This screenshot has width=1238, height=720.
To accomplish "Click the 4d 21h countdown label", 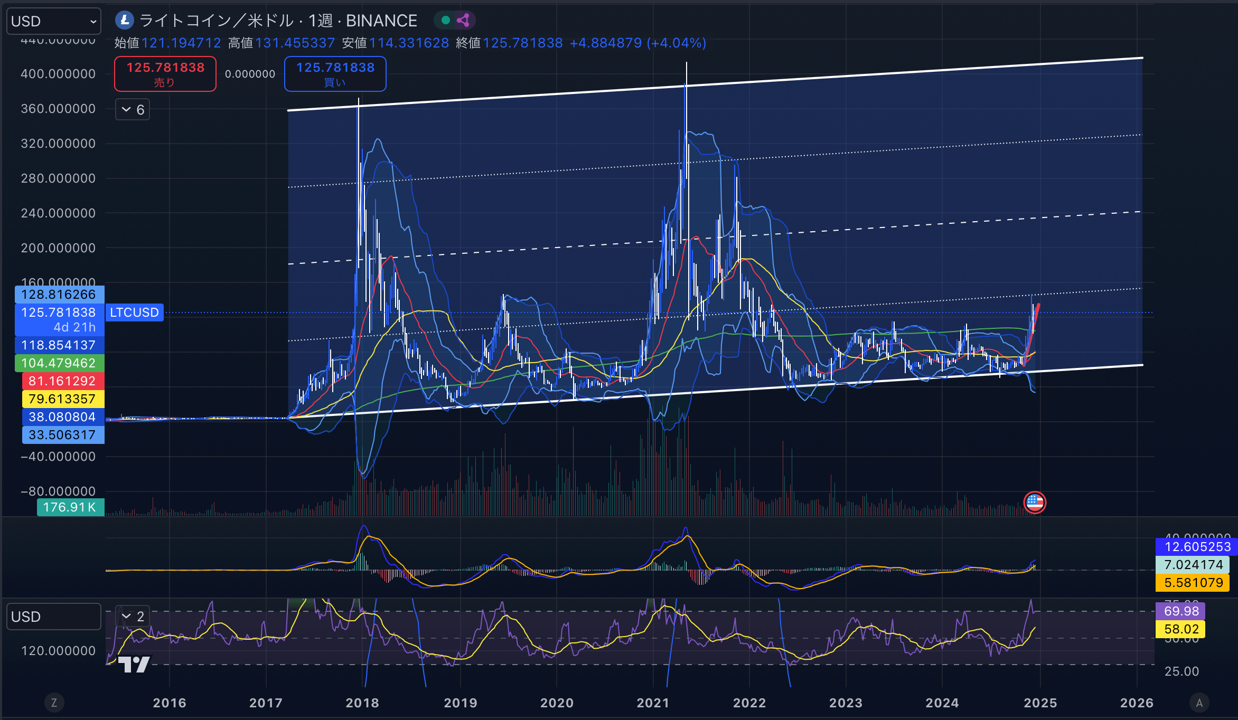I will pyautogui.click(x=74, y=327).
